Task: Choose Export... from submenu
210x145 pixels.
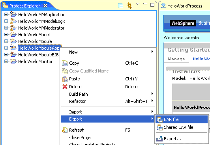Action: point(182,139)
